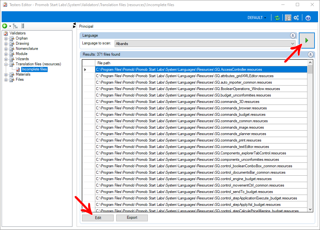Select the SQ.commands_budget.resources row

pos(201,115)
